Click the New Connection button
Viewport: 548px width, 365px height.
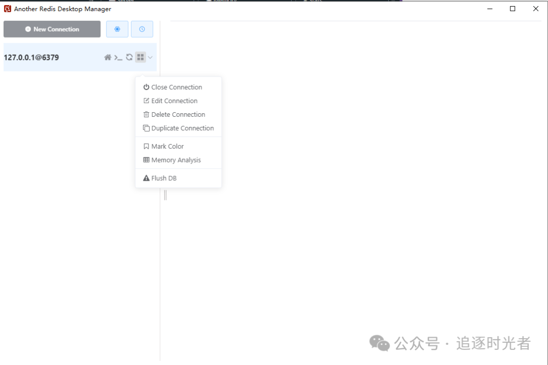click(x=52, y=29)
